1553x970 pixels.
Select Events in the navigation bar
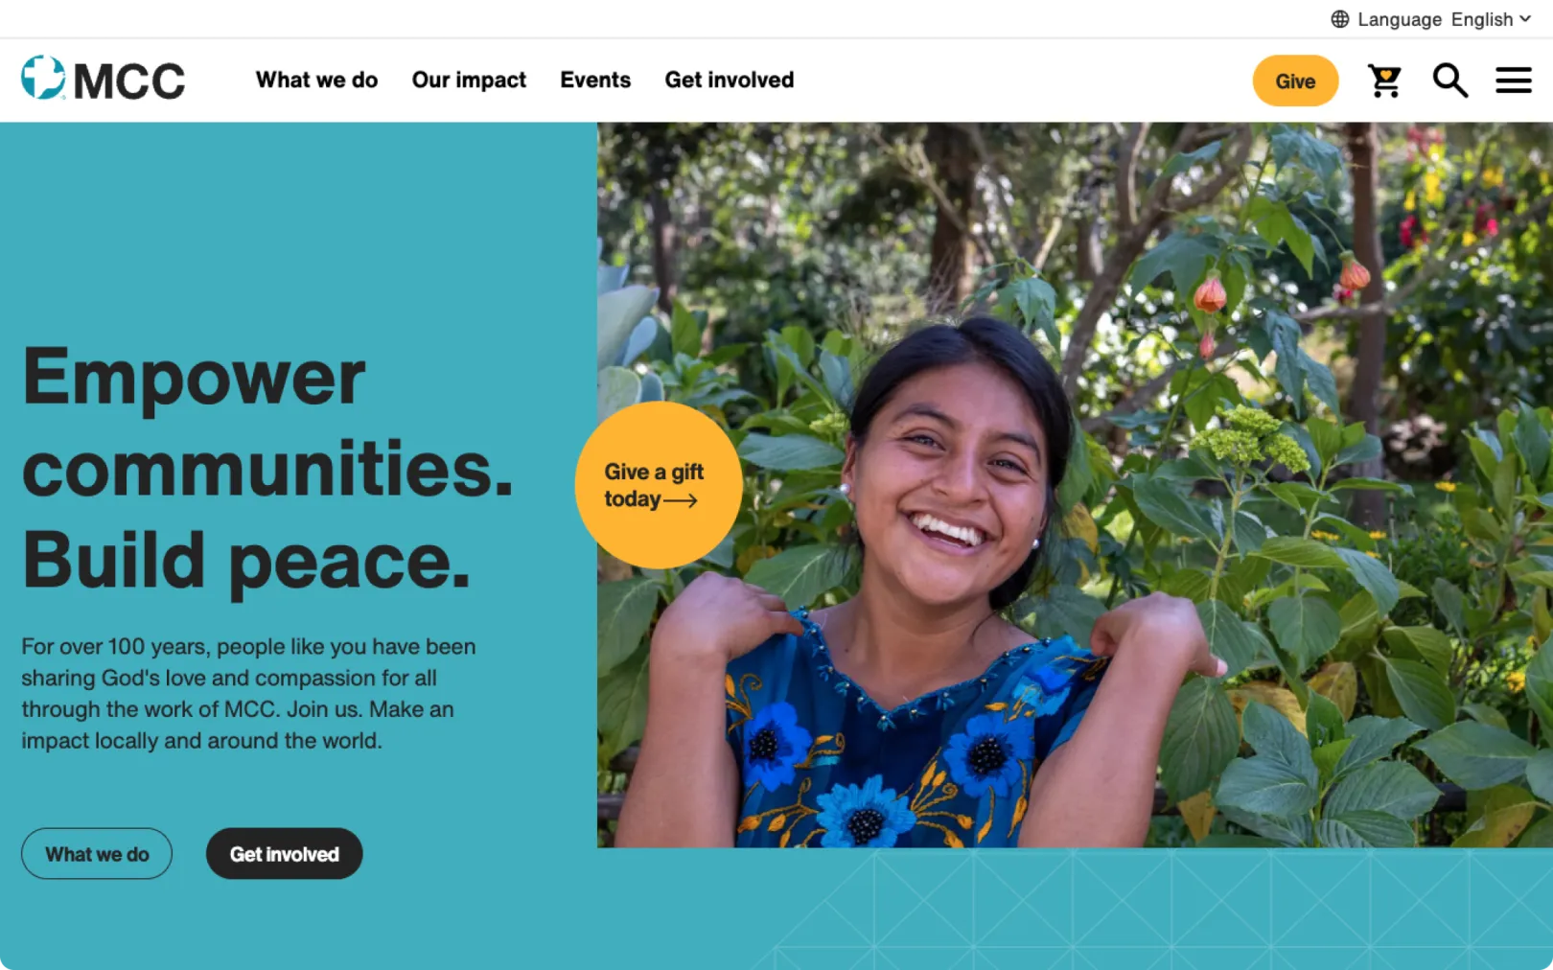click(595, 80)
